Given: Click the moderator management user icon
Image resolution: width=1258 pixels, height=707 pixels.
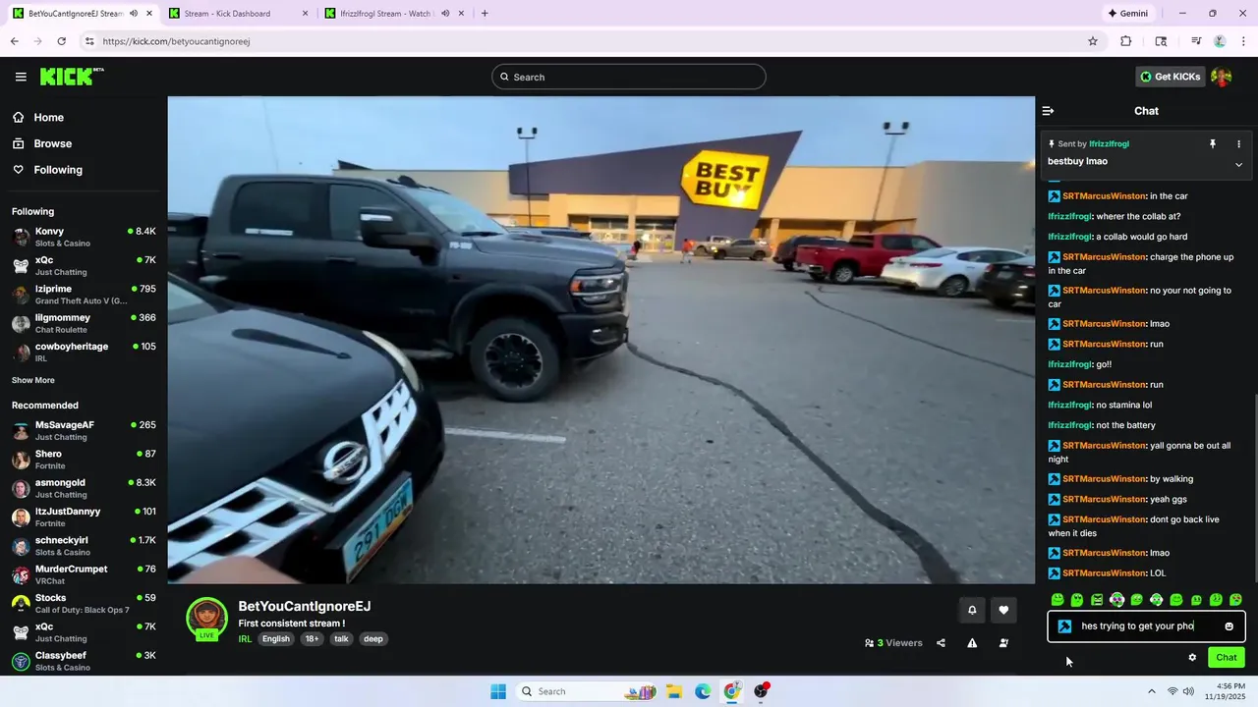Looking at the screenshot, I should tap(1003, 643).
